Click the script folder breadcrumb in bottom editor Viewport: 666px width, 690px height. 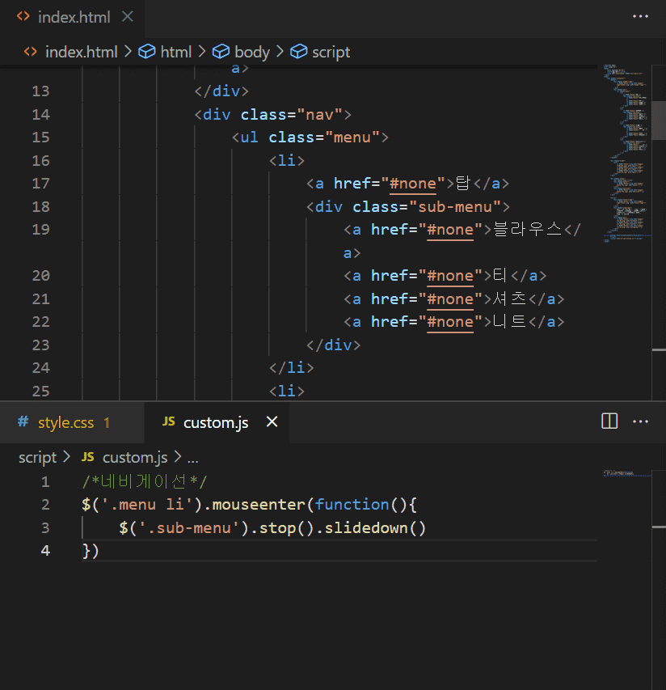37,458
